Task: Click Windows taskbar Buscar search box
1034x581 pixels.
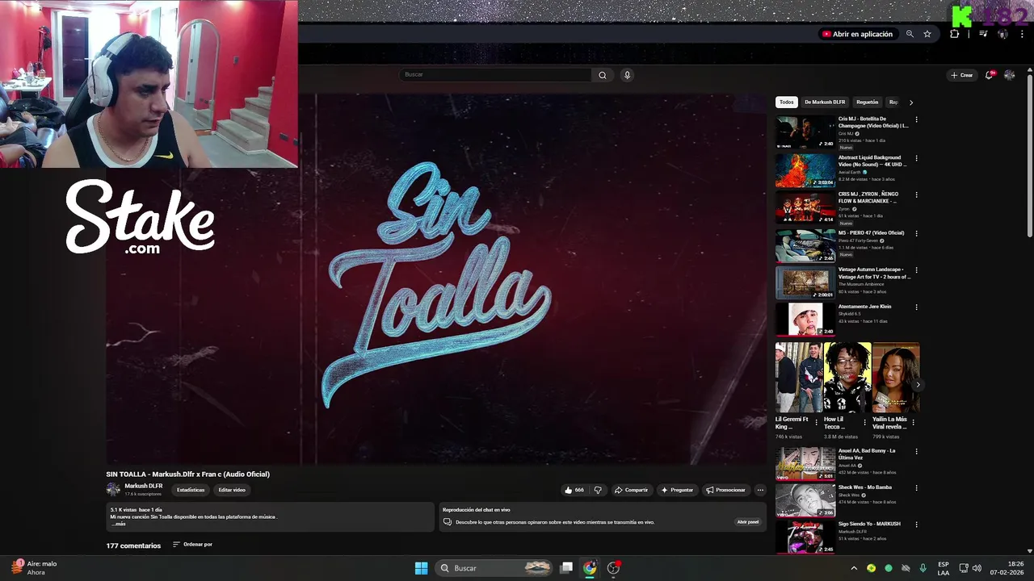Action: [494, 568]
